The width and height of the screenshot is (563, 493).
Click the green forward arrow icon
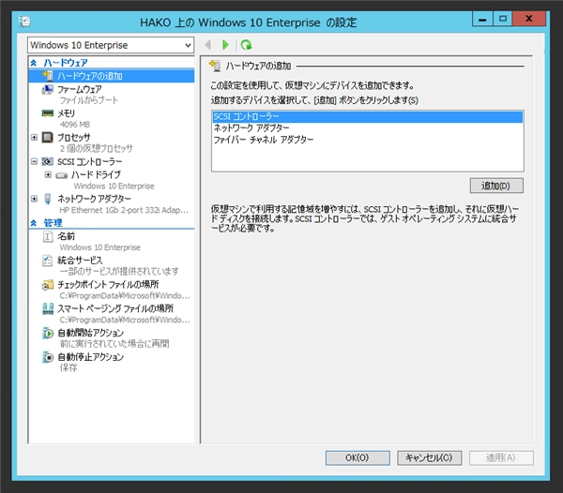(x=225, y=45)
